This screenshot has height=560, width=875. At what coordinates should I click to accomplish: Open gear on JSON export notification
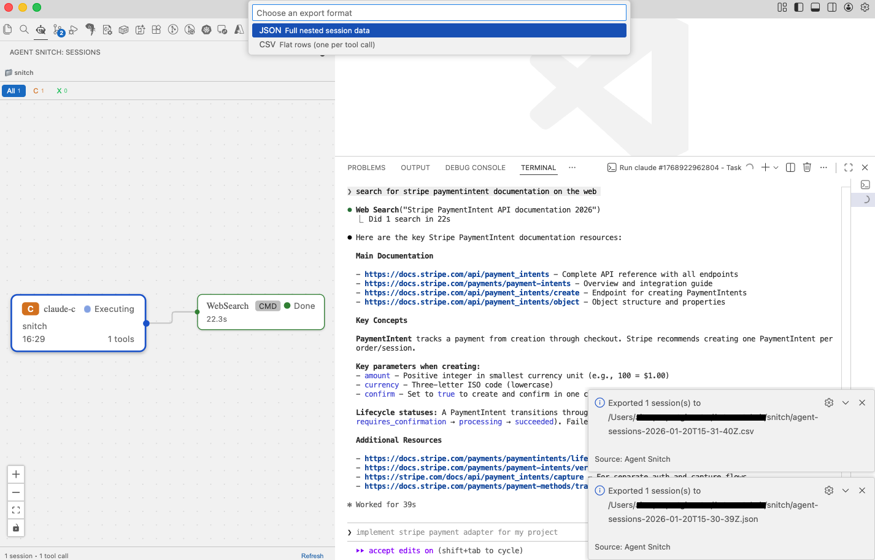click(x=829, y=491)
